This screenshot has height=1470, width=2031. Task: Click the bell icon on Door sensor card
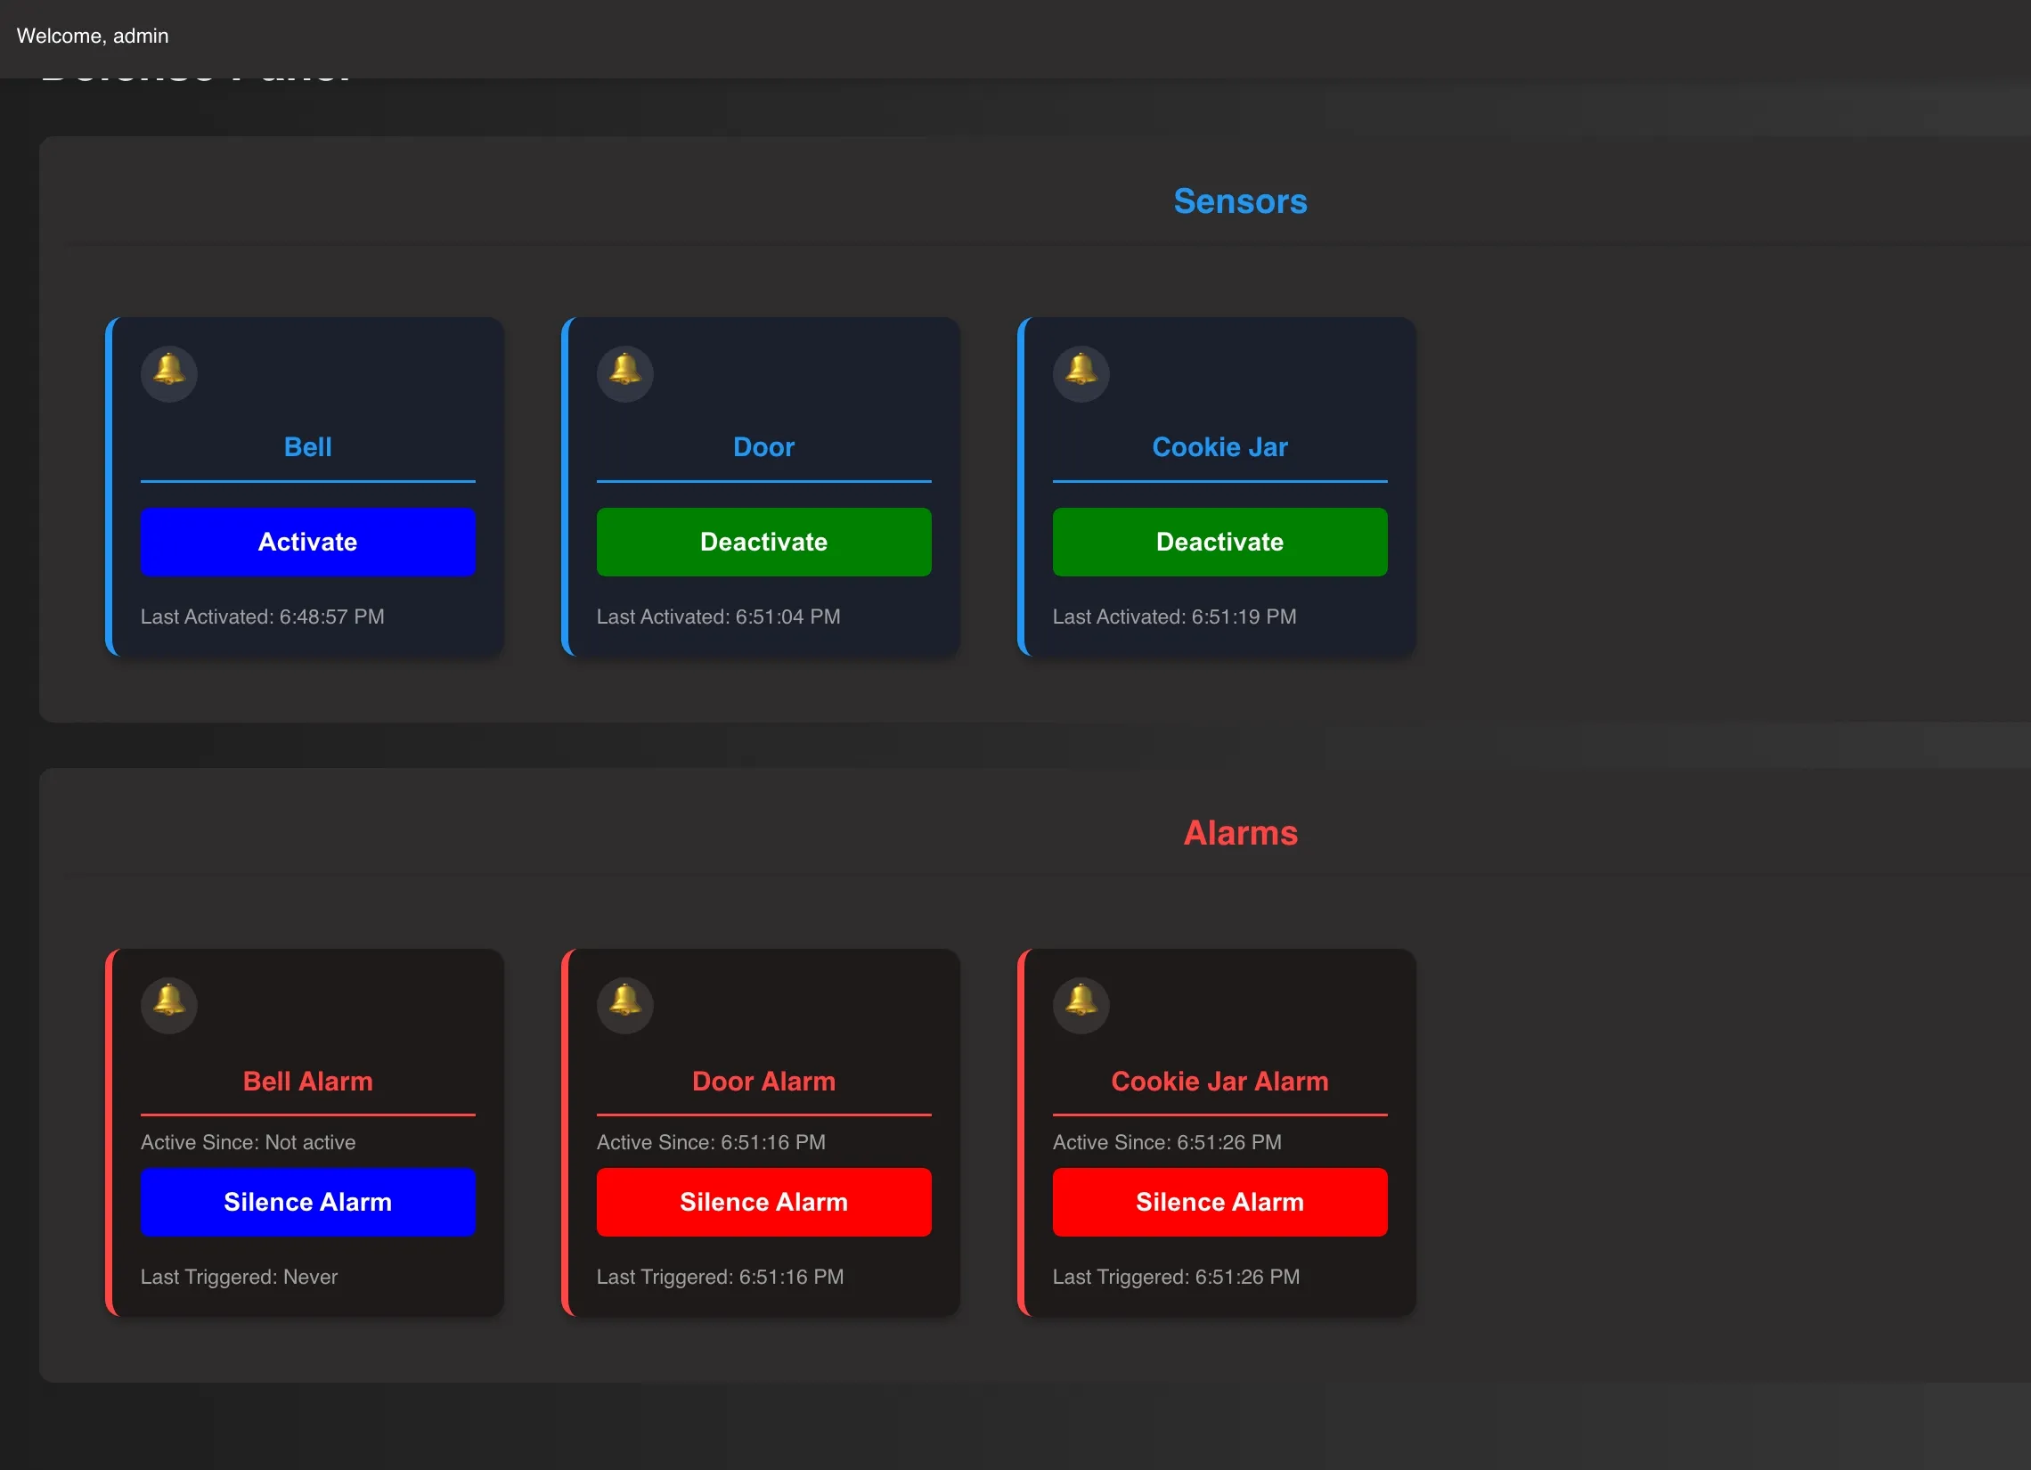click(x=624, y=372)
